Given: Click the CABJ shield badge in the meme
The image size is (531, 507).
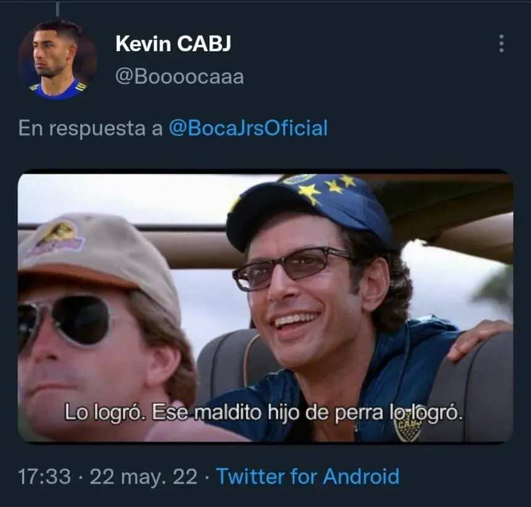Looking at the screenshot, I should [x=407, y=429].
